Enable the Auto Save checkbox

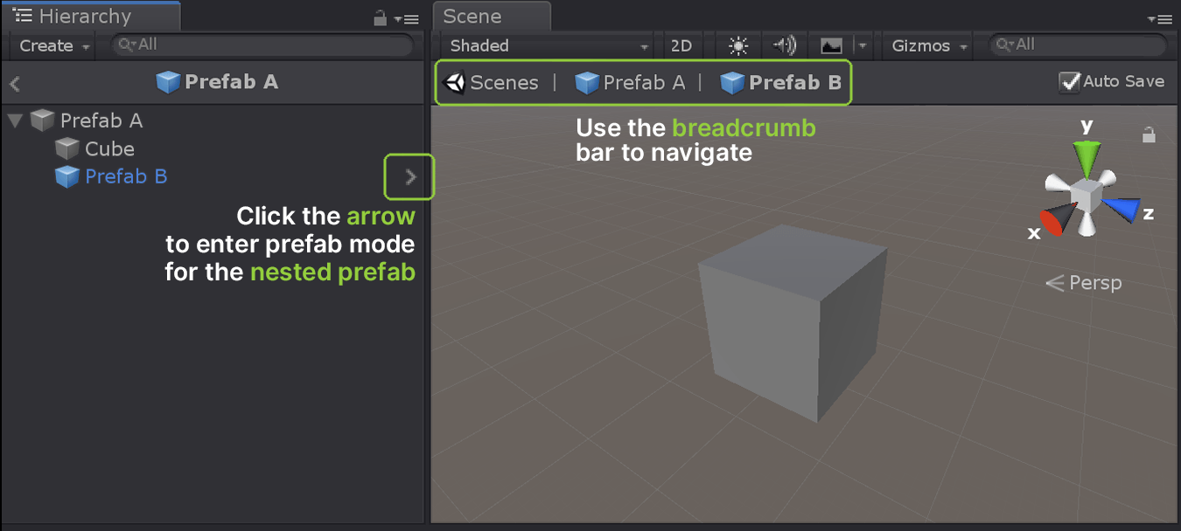[1069, 82]
